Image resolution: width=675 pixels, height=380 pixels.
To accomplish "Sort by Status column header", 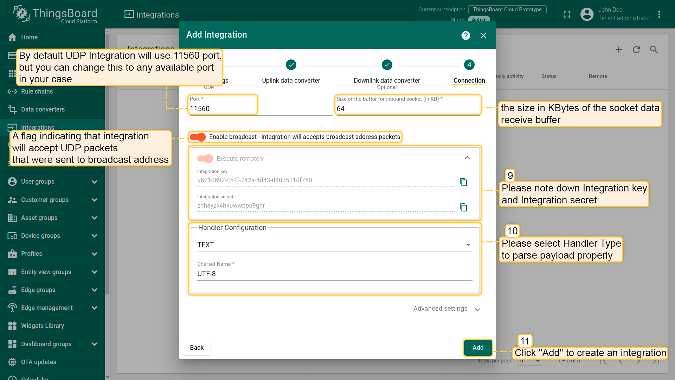I will (x=549, y=76).
